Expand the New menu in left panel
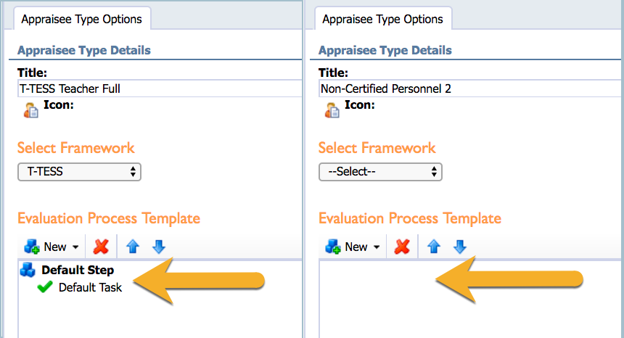Image resolution: width=624 pixels, height=338 pixels. click(52, 247)
